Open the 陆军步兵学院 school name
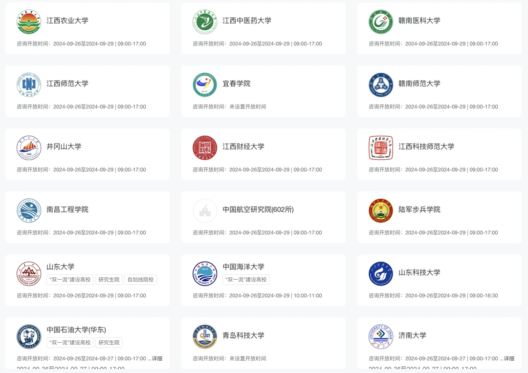The width and height of the screenshot is (528, 373). pyautogui.click(x=419, y=209)
